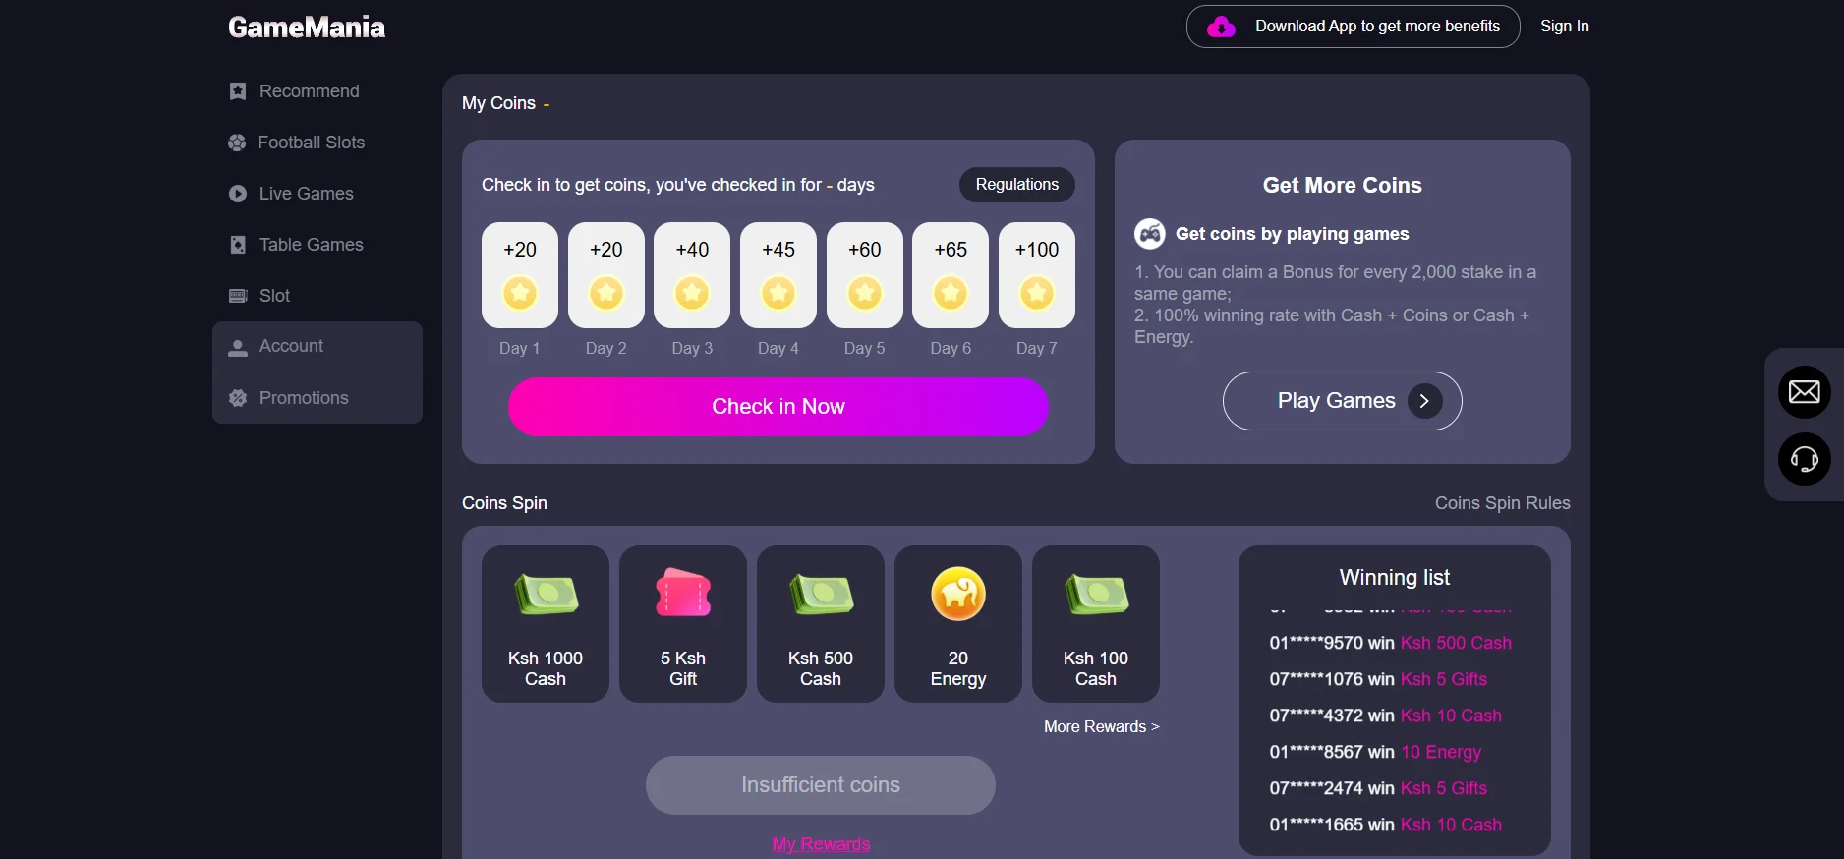Click 07*****1076 win Ksh 5 Gifts row
The height and width of the screenshot is (859, 1844).
click(x=1378, y=679)
